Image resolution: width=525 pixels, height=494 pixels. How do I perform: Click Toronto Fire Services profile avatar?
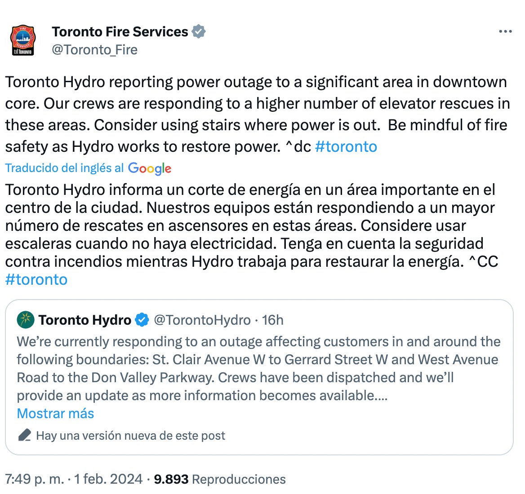[x=22, y=40]
